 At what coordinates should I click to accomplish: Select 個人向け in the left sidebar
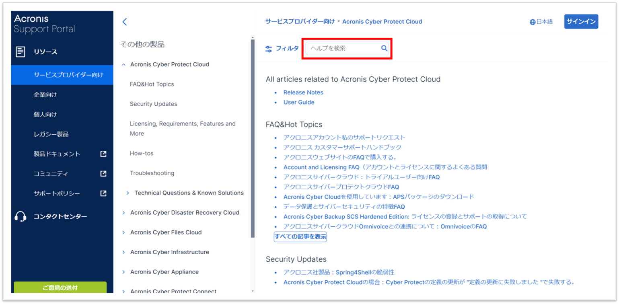point(45,115)
